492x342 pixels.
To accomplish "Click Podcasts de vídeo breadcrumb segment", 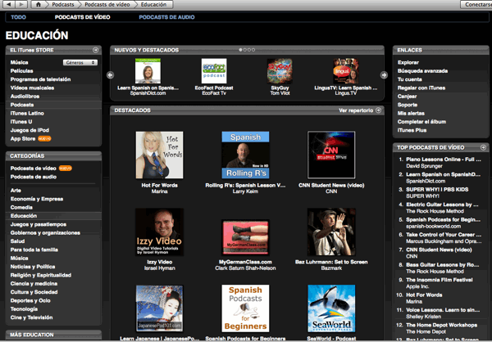I will (107, 4).
